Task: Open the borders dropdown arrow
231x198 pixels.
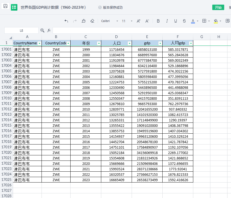Action: tap(209, 21)
